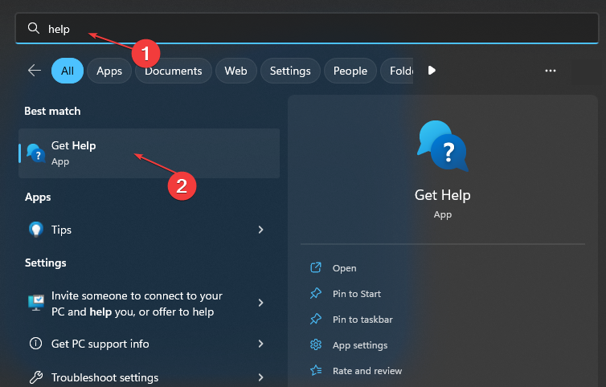The width and height of the screenshot is (606, 387).
Task: Open Troubleshoot settings result
Action: click(149, 377)
